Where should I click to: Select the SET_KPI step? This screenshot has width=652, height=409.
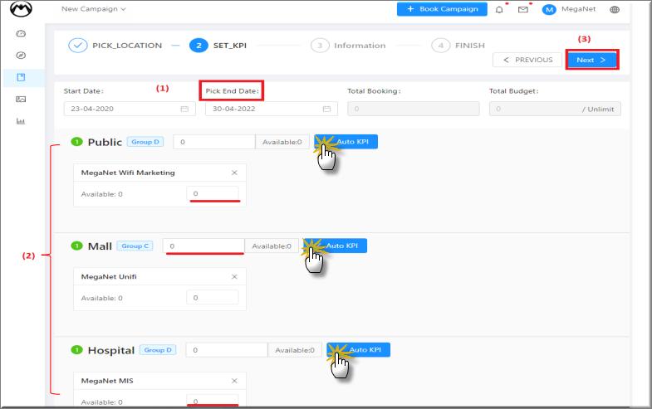pyautogui.click(x=218, y=46)
